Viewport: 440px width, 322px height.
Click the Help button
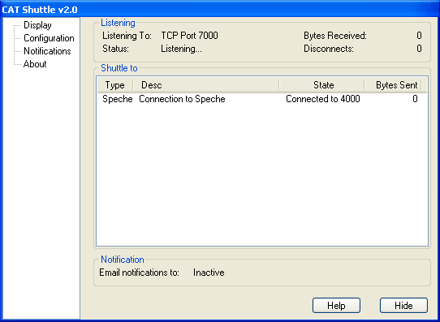point(336,306)
